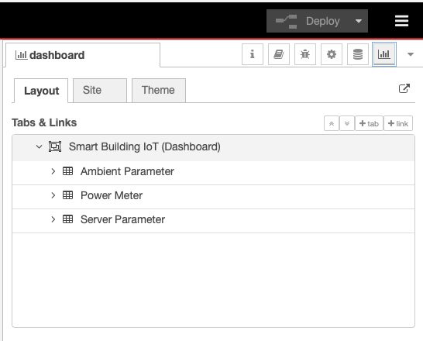Collapse all tabs with the double-up arrow

(x=332, y=123)
